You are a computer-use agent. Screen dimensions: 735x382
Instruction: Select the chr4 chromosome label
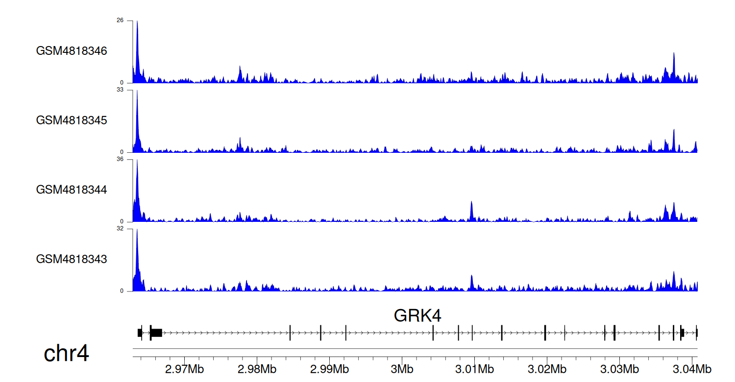pyautogui.click(x=66, y=354)
